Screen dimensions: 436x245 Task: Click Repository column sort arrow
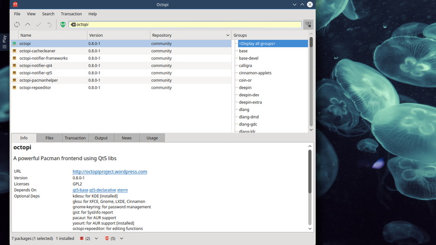point(228,35)
